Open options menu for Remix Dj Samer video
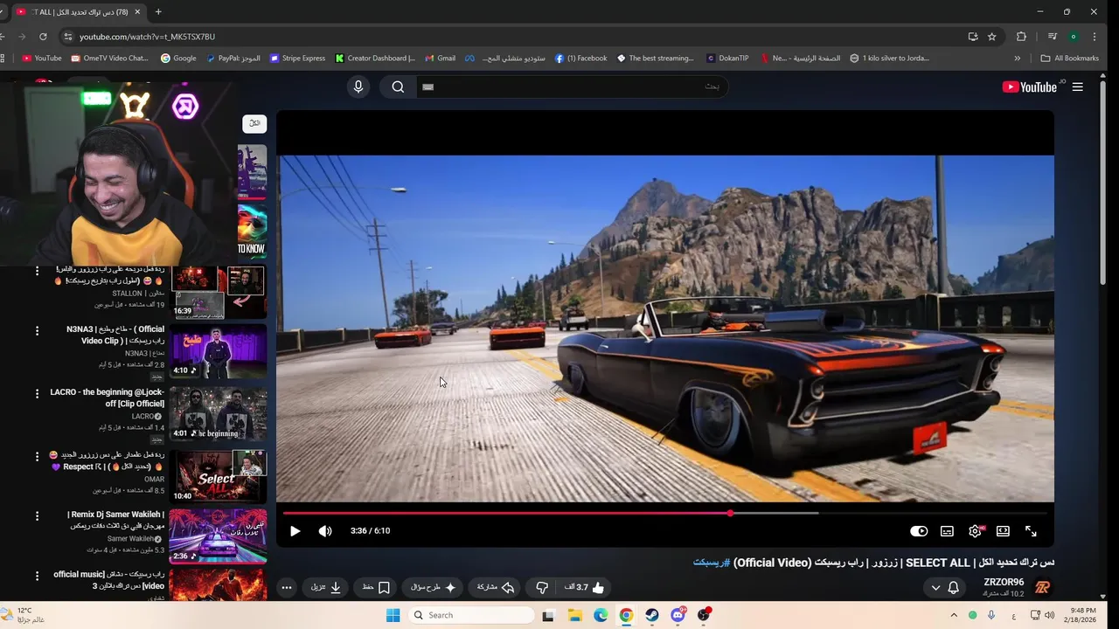 pos(37,517)
